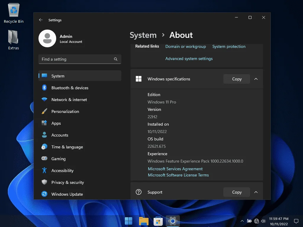This screenshot has width=303, height=227.
Task: Select System in the sidebar
Action: tap(80, 76)
